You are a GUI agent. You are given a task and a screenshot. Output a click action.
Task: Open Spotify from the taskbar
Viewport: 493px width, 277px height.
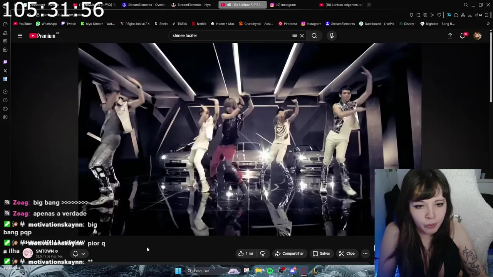click(x=270, y=271)
